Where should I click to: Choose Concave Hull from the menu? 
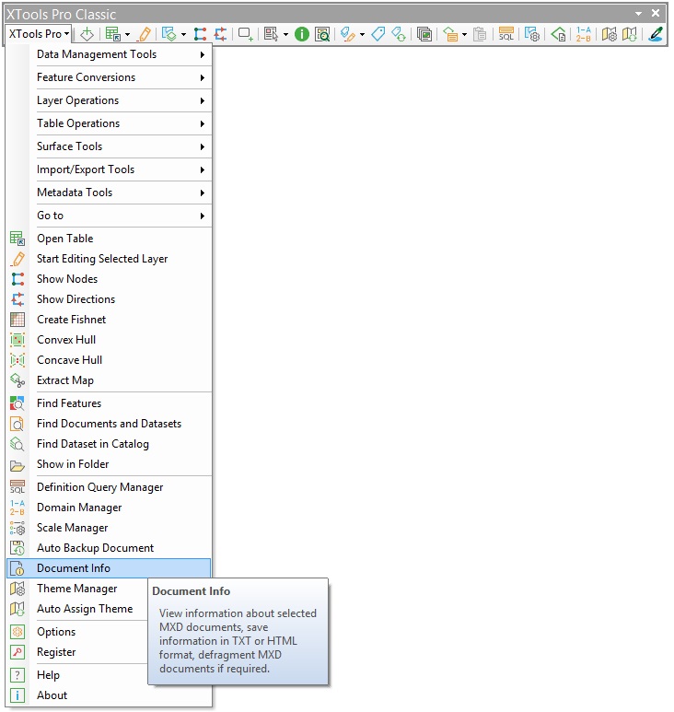(x=109, y=360)
